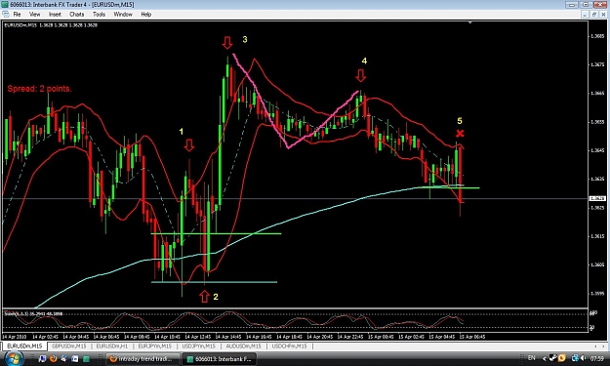This screenshot has height=366, width=610.
Task: Click the 1.3605 price axis label
Action: [x=597, y=264]
